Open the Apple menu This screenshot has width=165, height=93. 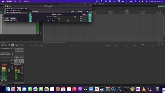(x=3, y=1)
